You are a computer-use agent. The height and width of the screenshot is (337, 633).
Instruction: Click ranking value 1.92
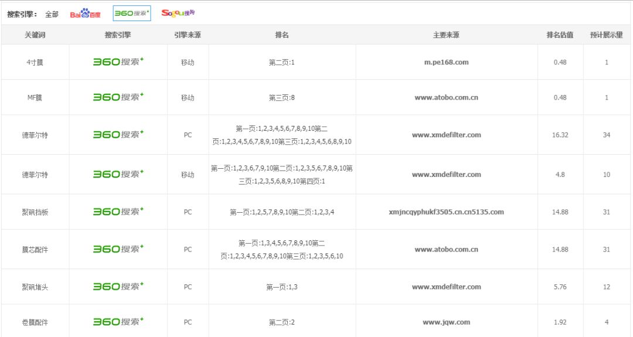tap(560, 322)
